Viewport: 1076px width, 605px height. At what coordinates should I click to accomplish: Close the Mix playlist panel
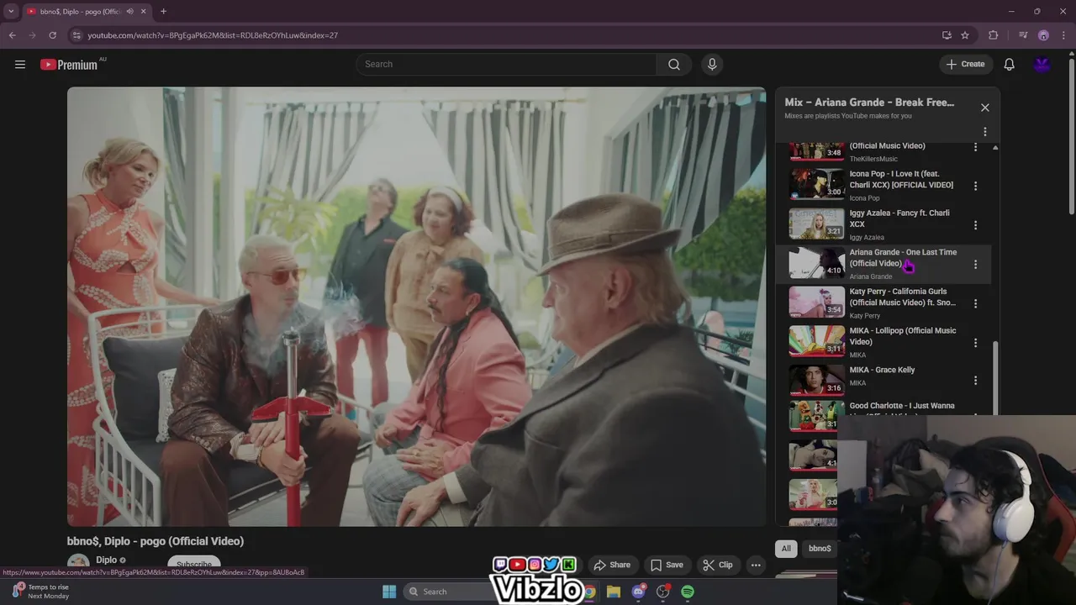pos(985,108)
